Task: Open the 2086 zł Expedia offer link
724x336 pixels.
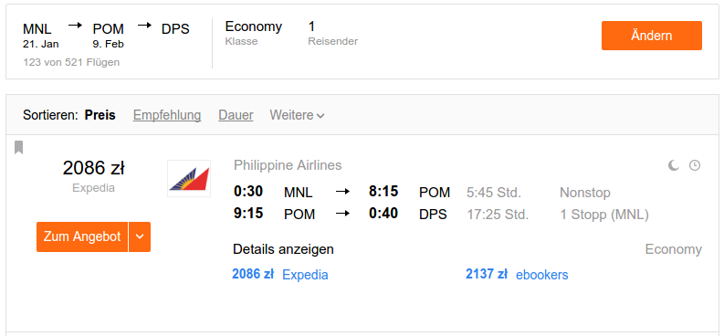Action: [280, 275]
